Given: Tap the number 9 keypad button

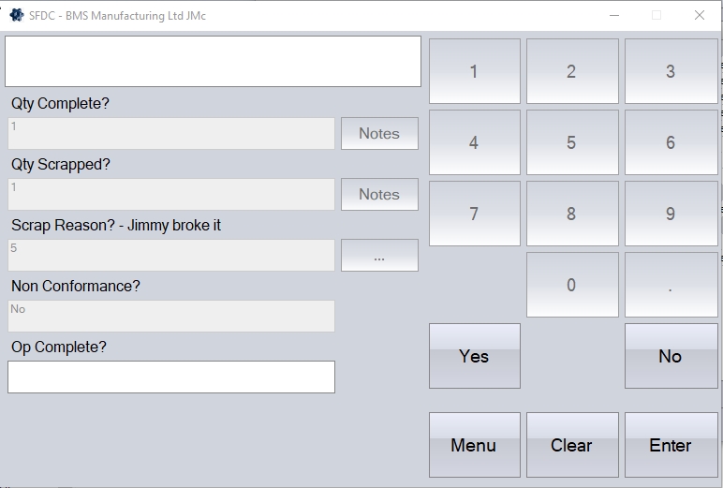Looking at the screenshot, I should click(x=670, y=214).
